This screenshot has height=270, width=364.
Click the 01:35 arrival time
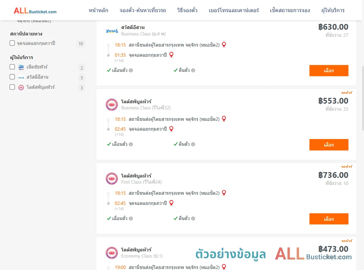[x=120, y=55]
